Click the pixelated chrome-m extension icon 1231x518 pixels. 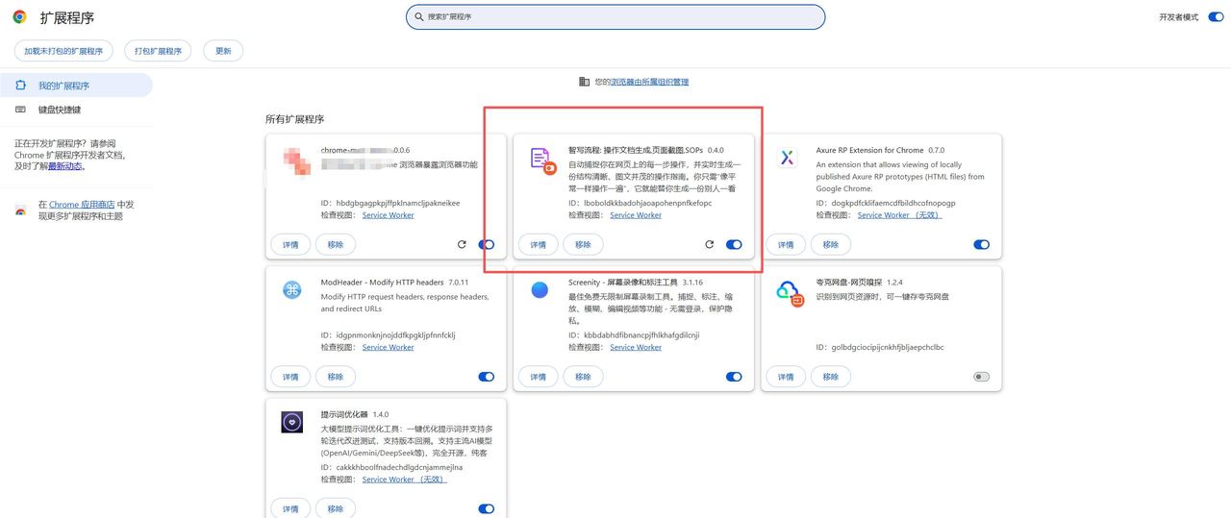click(x=296, y=161)
